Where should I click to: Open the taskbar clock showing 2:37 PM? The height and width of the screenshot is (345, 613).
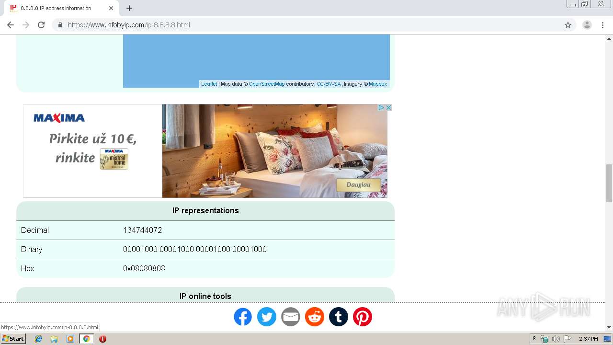click(589, 339)
